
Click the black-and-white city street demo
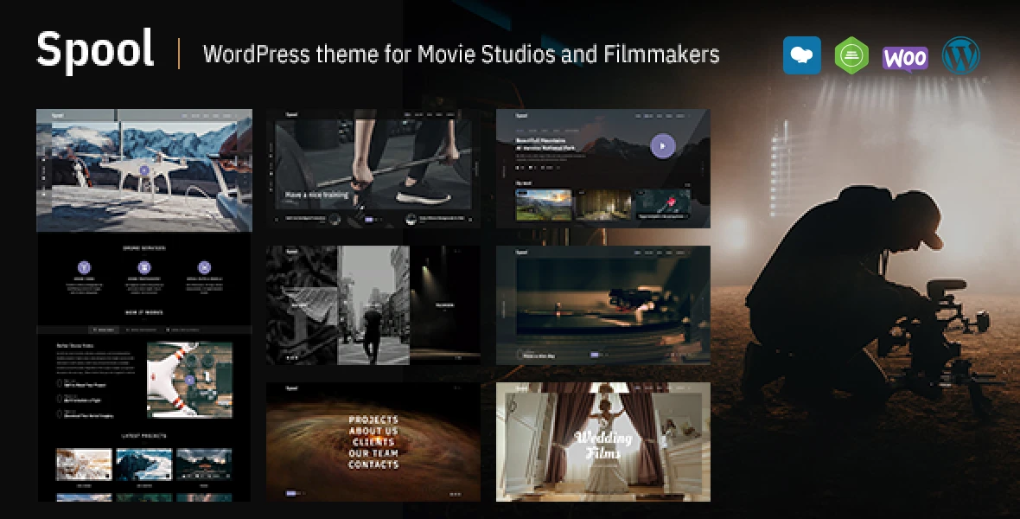pos(373,304)
